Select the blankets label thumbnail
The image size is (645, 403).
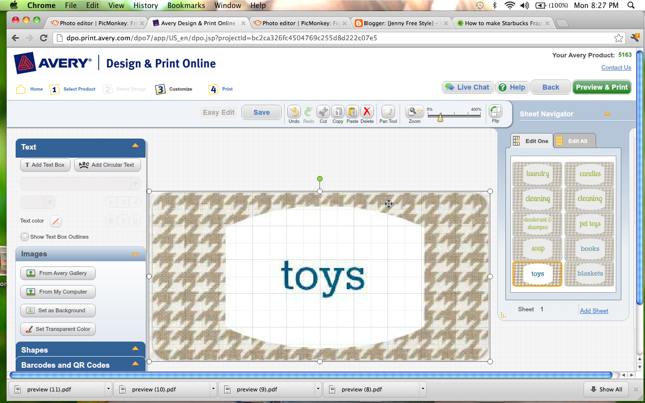pos(590,274)
